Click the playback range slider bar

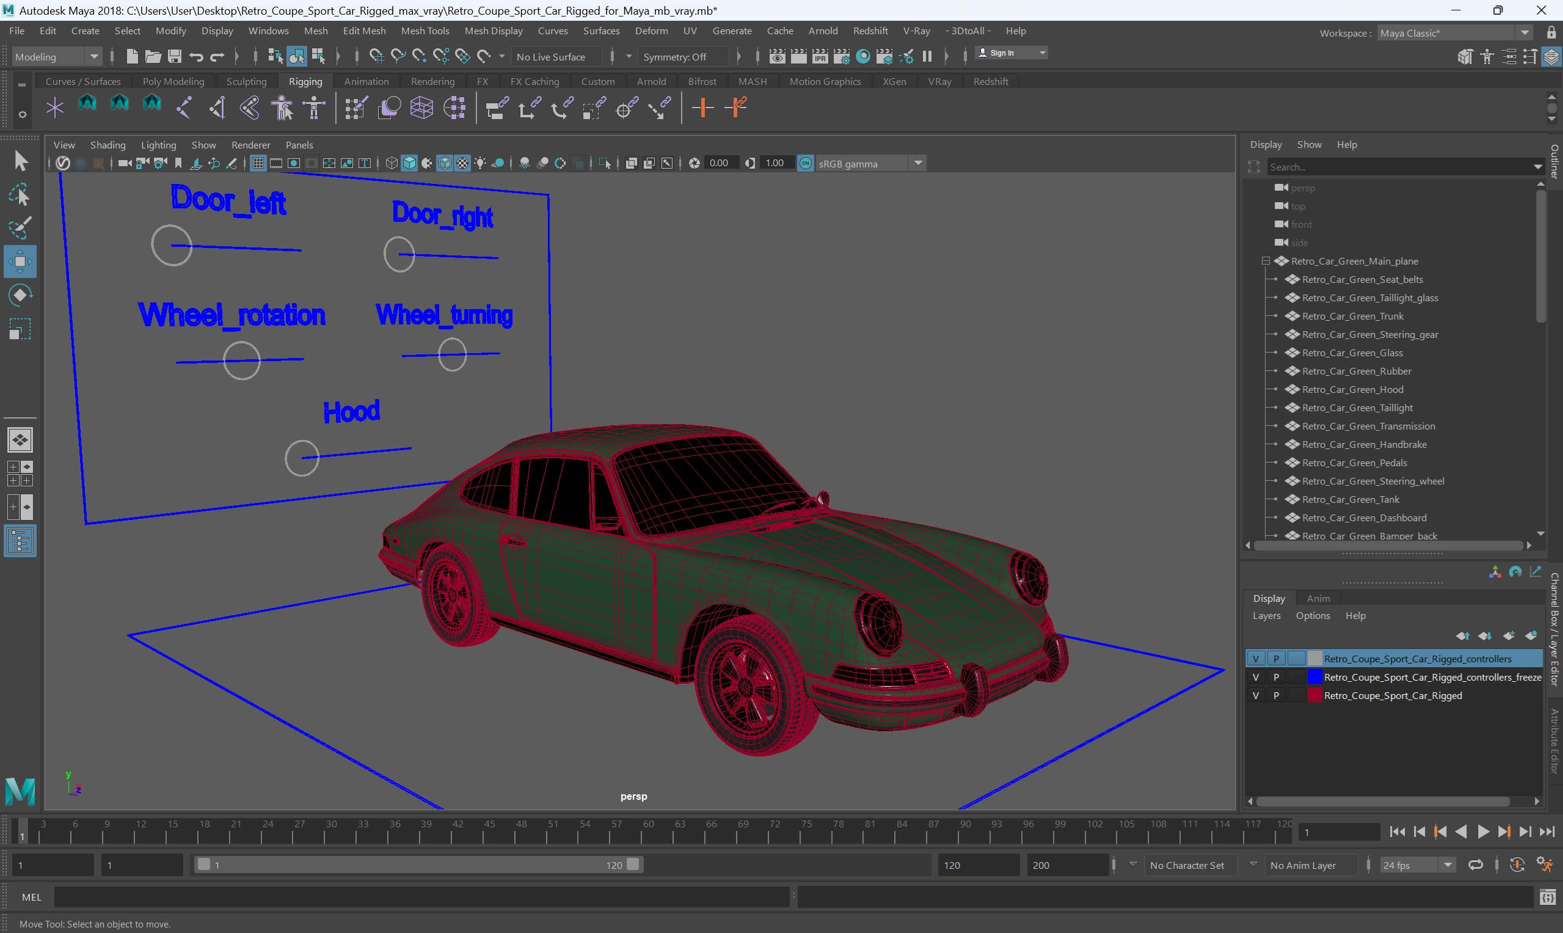point(418,865)
